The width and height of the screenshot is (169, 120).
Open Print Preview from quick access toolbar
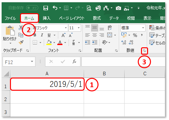click(x=89, y=8)
